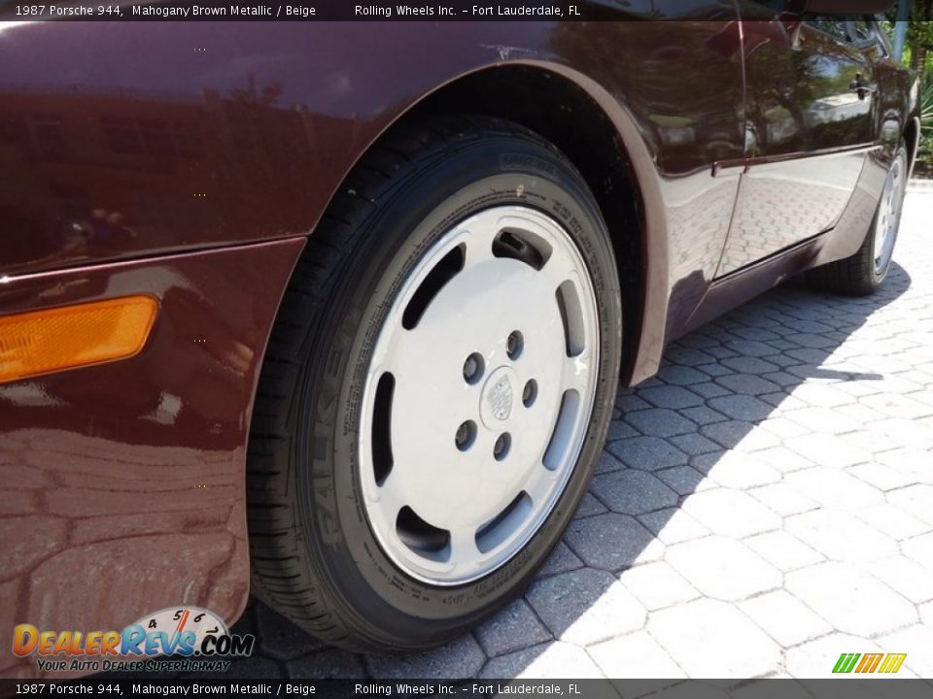
Task: Select the green striped logo in bottom-right corner
Action: click(x=870, y=662)
